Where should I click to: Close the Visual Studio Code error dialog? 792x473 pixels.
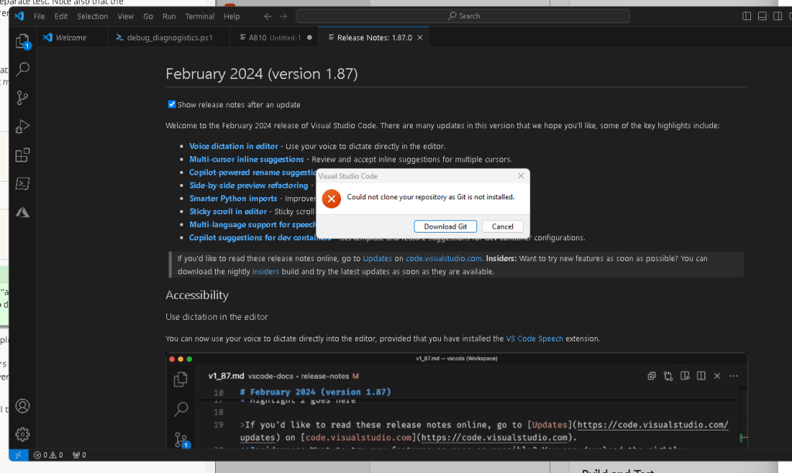521,175
